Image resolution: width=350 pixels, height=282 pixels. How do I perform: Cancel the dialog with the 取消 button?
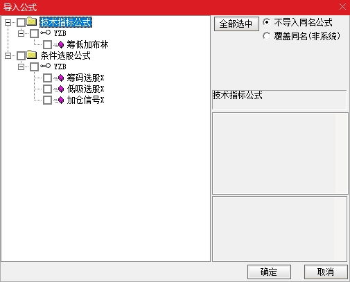pyautogui.click(x=326, y=272)
